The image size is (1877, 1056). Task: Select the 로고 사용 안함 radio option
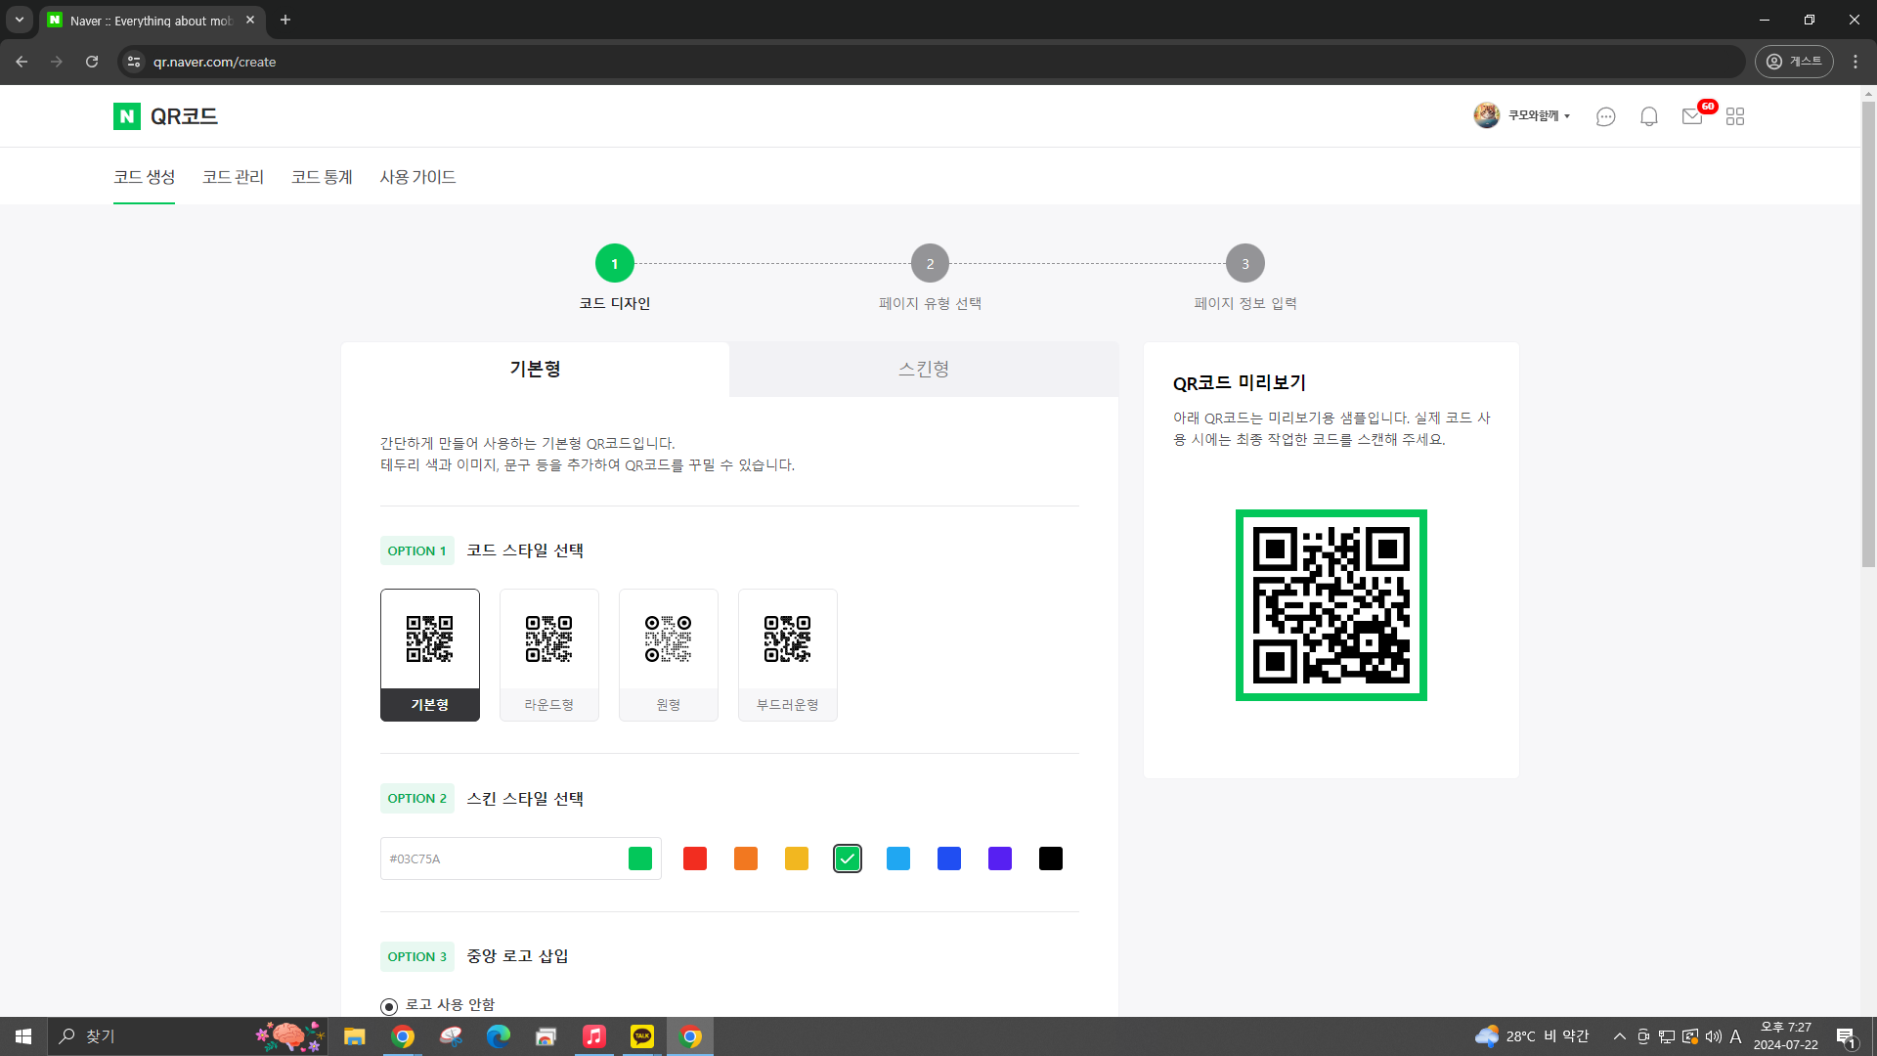[389, 1004]
